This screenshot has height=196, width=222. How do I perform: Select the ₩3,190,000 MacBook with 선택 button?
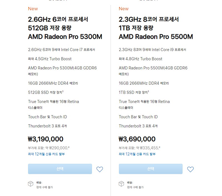pos(60,169)
